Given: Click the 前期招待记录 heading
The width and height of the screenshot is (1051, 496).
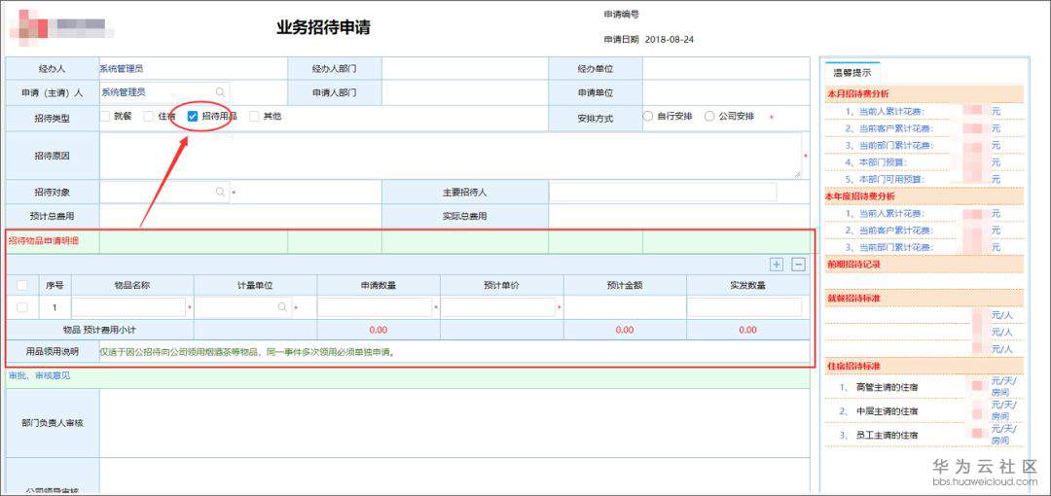Looking at the screenshot, I should click(852, 265).
